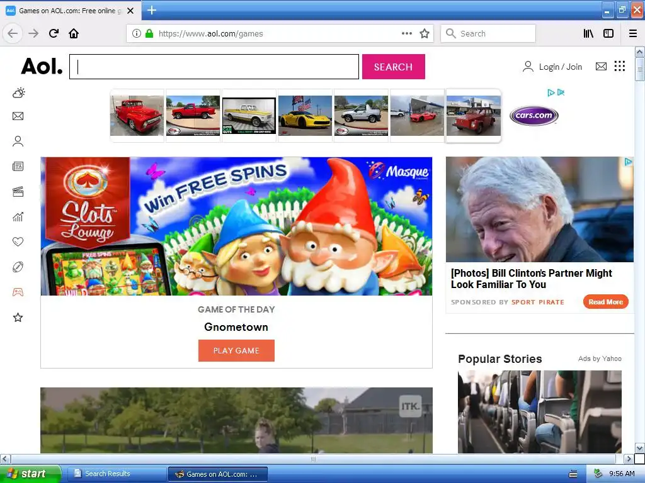
Task: Open the mail icon in AOL sidebar
Action: (18, 116)
